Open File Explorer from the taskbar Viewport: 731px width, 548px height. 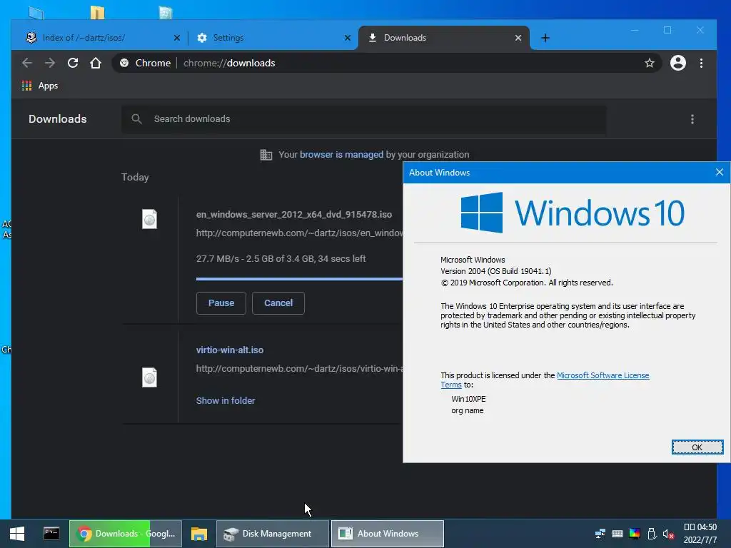point(199,534)
